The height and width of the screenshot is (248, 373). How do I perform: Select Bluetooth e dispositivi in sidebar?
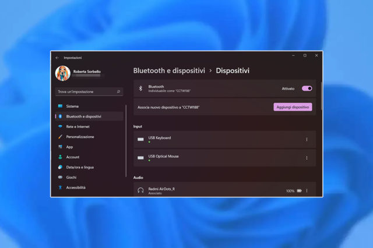pyautogui.click(x=89, y=116)
